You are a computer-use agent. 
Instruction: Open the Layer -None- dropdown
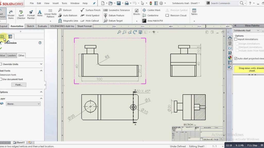tap(23, 104)
